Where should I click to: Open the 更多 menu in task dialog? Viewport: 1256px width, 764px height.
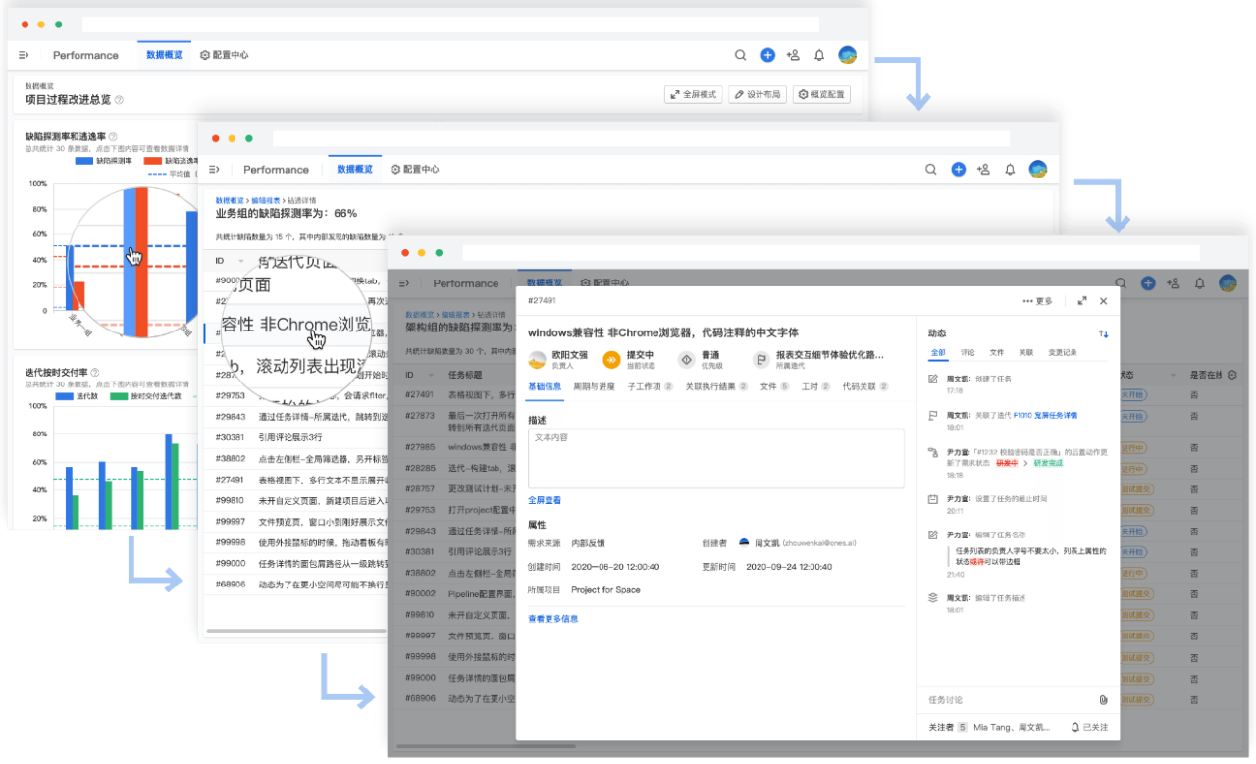click(x=1037, y=301)
